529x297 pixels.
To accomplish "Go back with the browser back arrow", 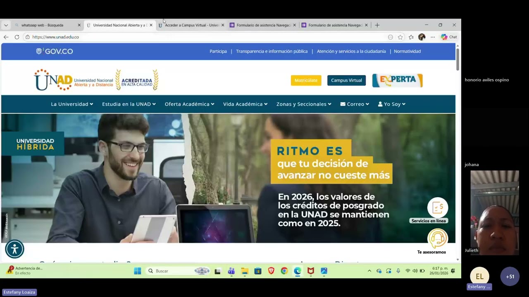I will 6,37.
